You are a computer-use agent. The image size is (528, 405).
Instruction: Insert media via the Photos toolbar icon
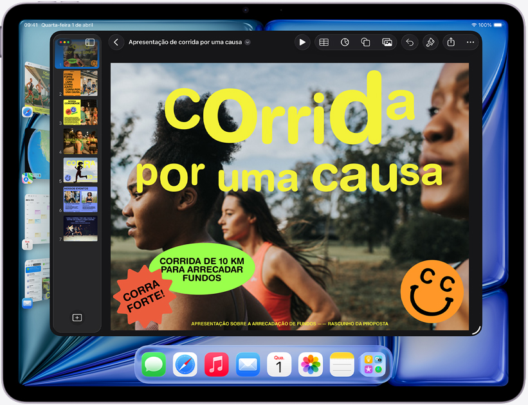click(388, 42)
